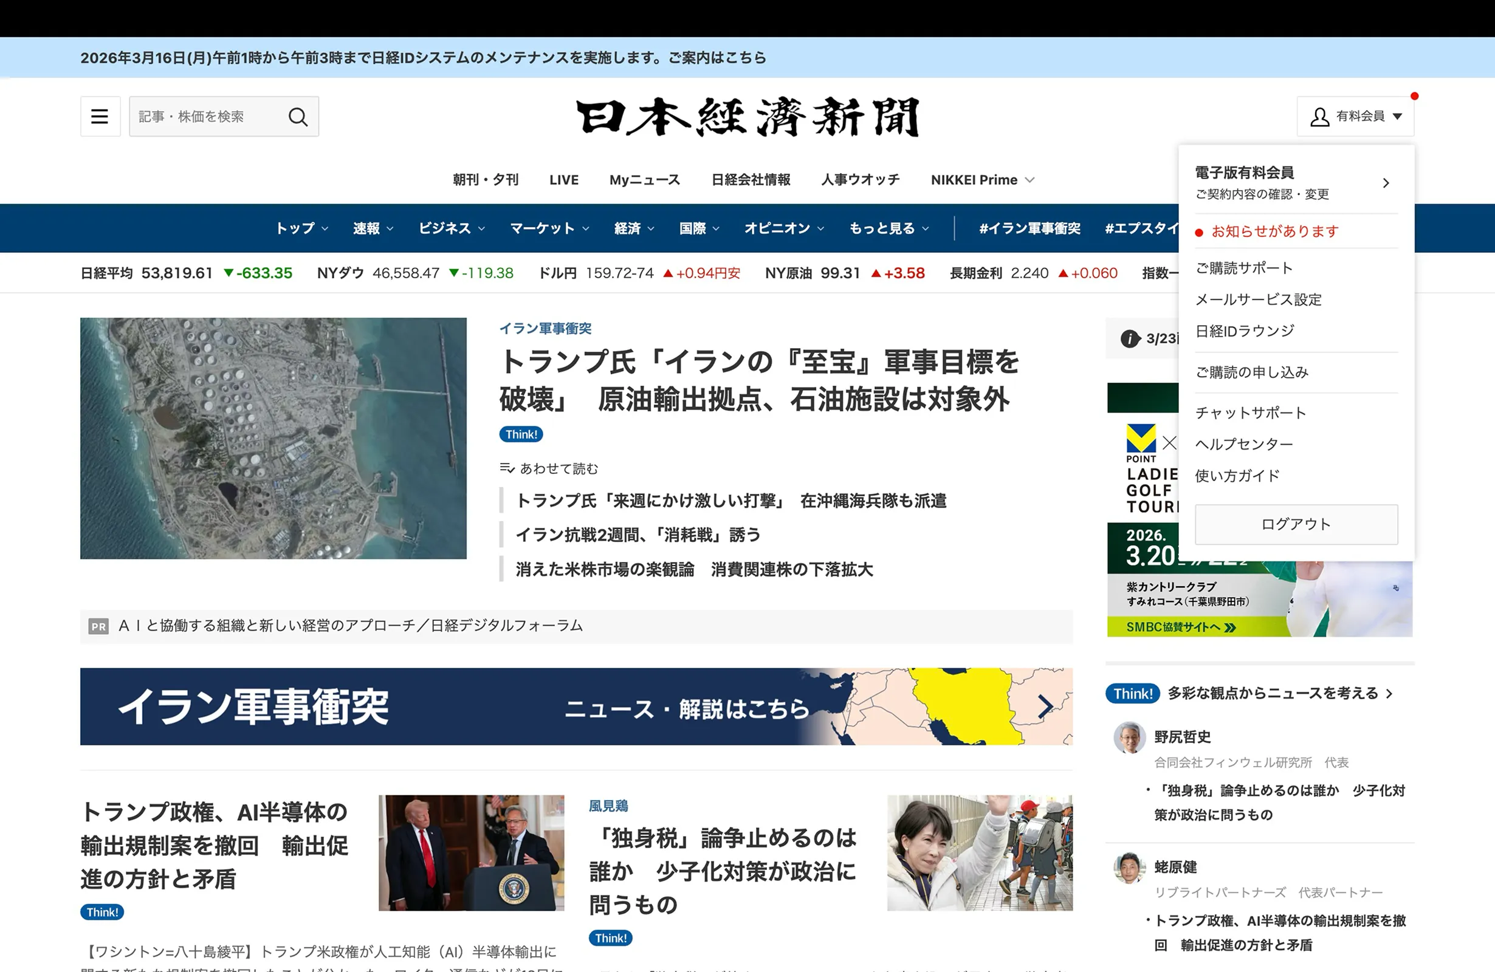Click the arrow on イラン軍事衝突 banner

(1045, 707)
